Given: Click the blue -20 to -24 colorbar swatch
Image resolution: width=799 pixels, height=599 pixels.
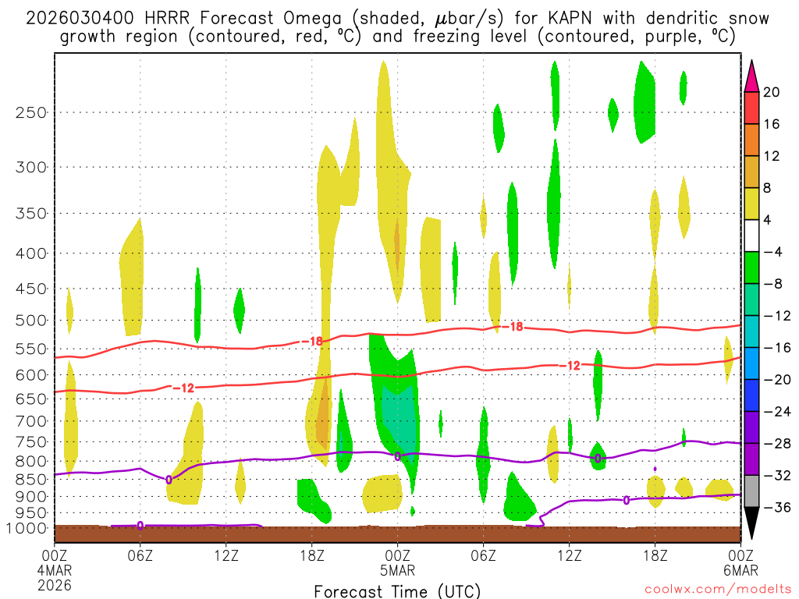Looking at the screenshot, I should click(x=751, y=395).
